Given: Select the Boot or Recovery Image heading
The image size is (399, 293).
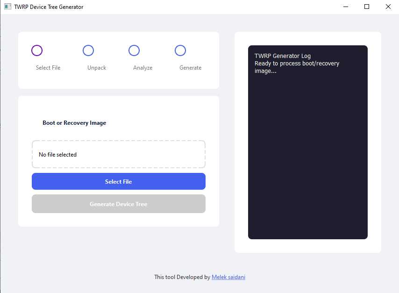Looking at the screenshot, I should (74, 122).
